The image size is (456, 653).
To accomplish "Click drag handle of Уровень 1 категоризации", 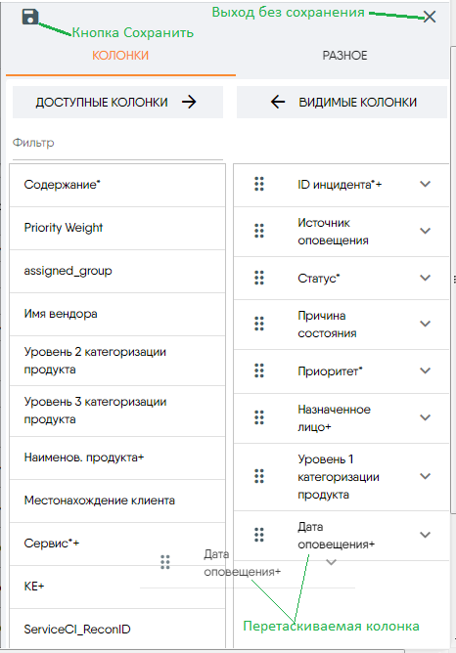I will coord(259,476).
